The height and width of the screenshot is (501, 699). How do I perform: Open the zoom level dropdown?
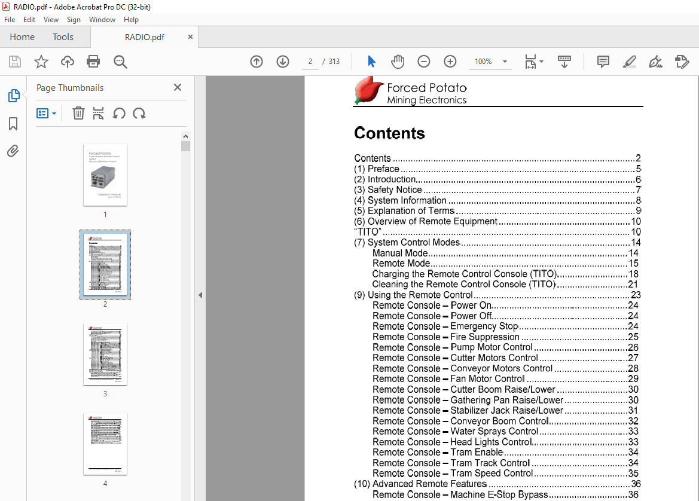505,62
